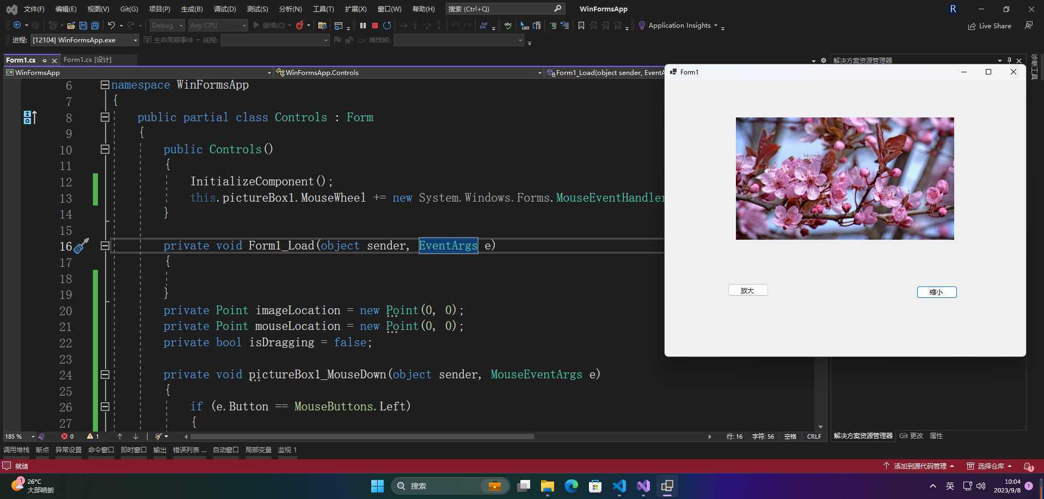The height and width of the screenshot is (499, 1044).
Task: Open the 编辑(E) menu
Action: (66, 9)
